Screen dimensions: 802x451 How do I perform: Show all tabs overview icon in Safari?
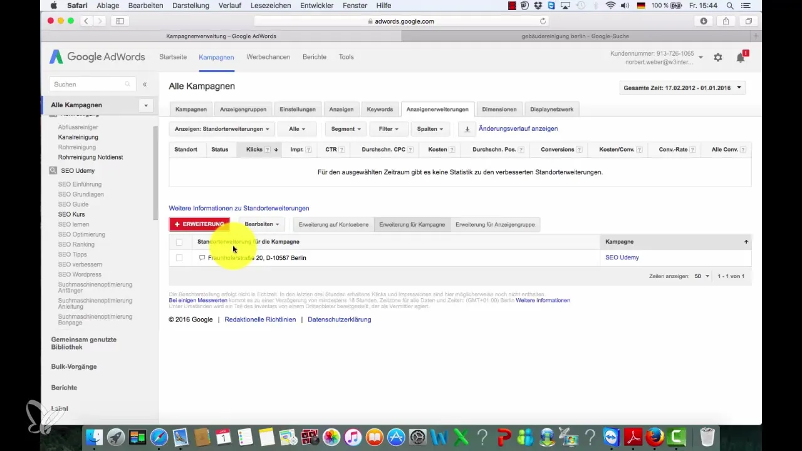click(x=749, y=21)
